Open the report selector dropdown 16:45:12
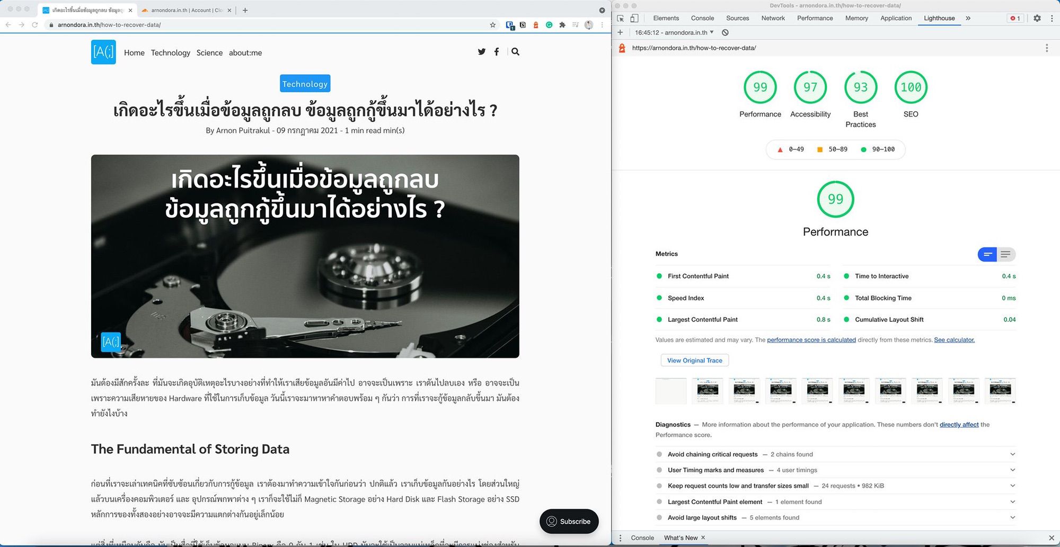Screen dimensions: 1060x547 [x=674, y=32]
